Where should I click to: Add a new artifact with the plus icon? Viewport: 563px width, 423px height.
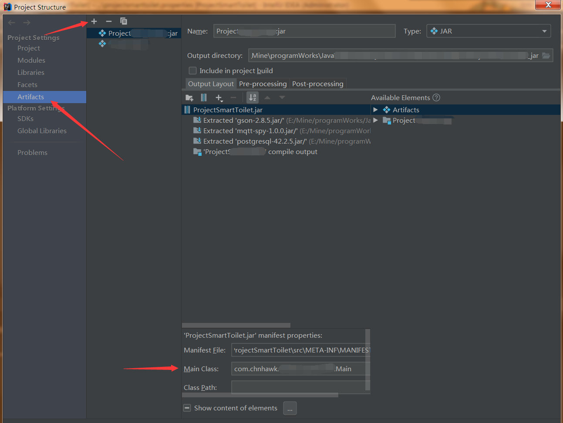pos(94,21)
